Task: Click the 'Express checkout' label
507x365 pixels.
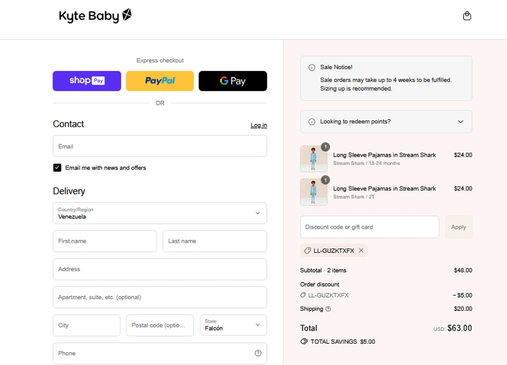Action: coord(160,60)
